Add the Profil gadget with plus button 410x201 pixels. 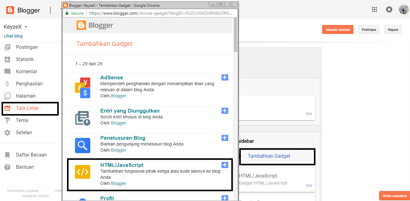225,198
